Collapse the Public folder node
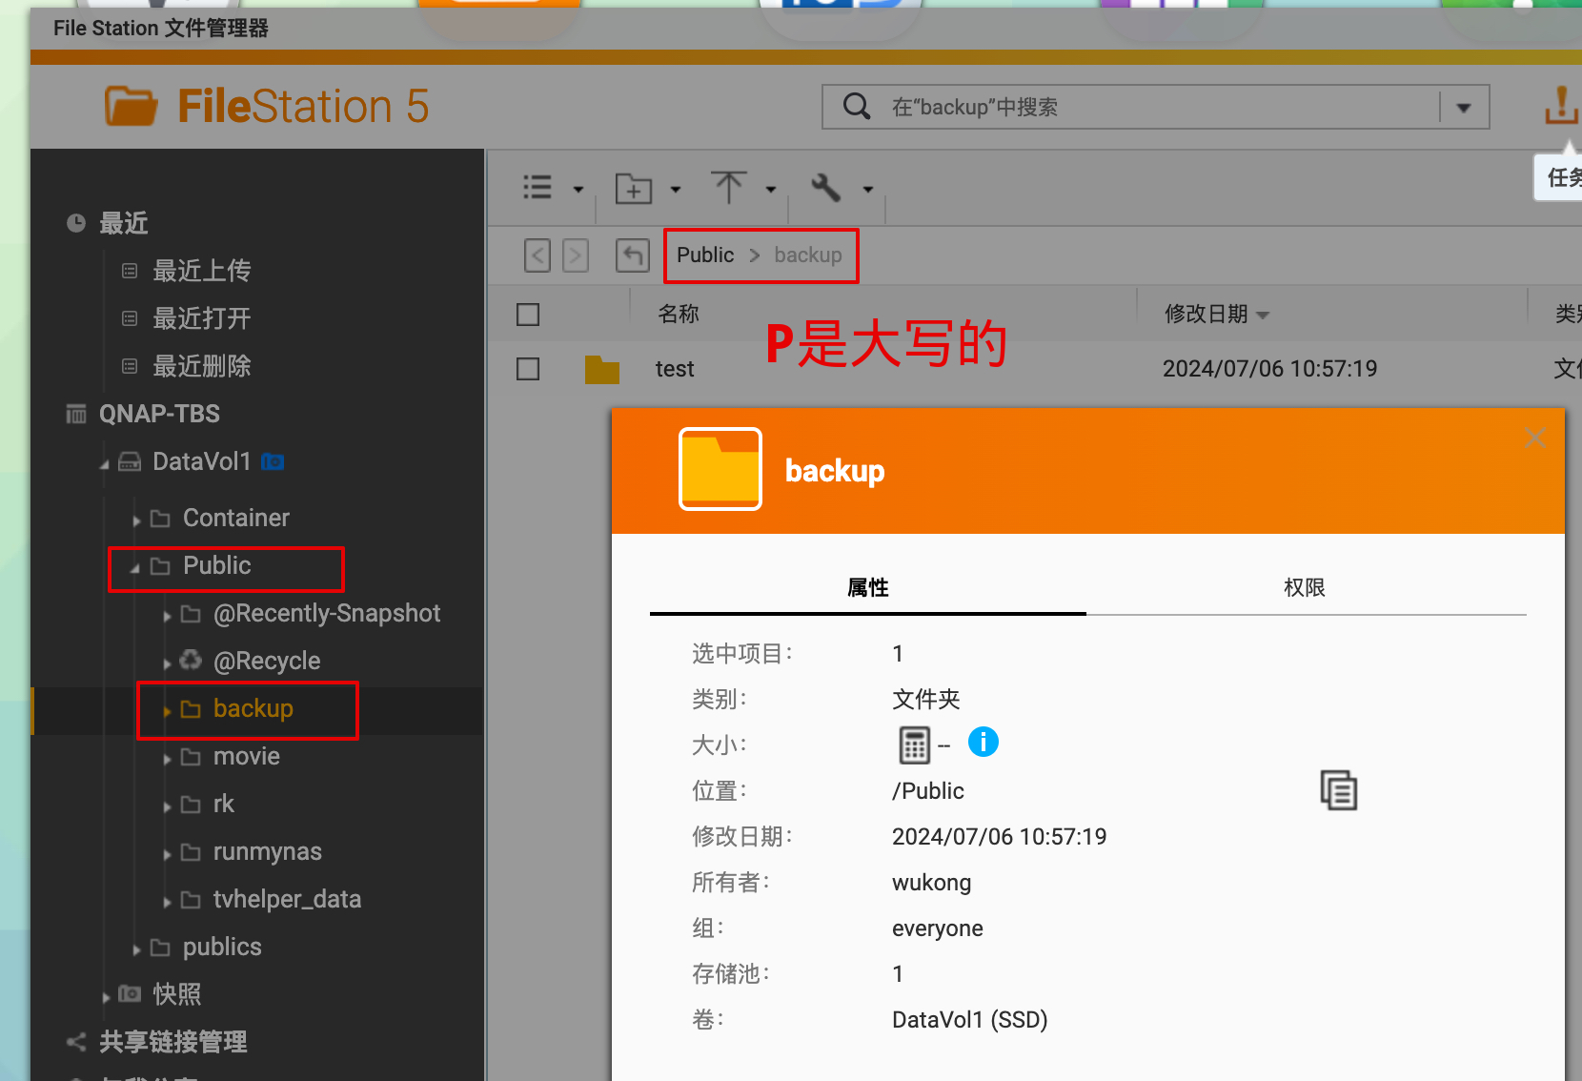 pyautogui.click(x=135, y=568)
